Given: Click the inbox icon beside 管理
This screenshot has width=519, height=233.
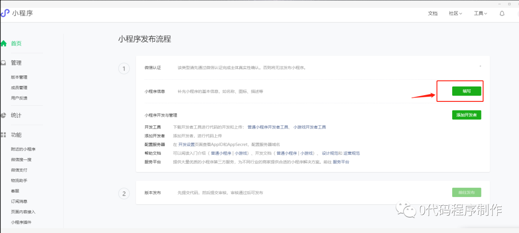Looking at the screenshot, I should [x=3, y=62].
